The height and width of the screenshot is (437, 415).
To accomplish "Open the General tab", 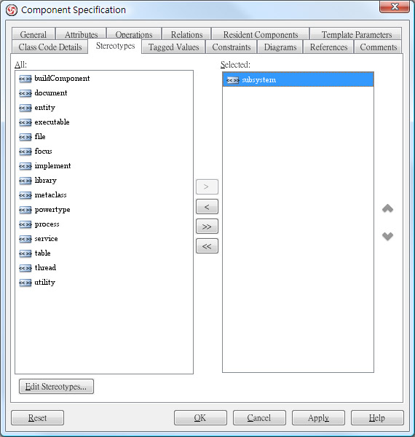I will click(x=33, y=34).
